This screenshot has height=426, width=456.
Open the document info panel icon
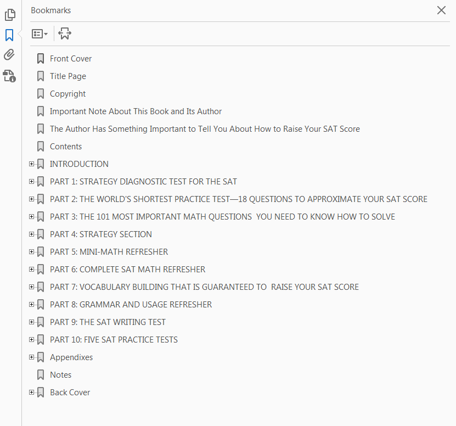point(9,76)
